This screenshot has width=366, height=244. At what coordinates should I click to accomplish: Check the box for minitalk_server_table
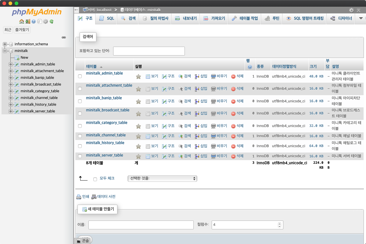pos(80,156)
